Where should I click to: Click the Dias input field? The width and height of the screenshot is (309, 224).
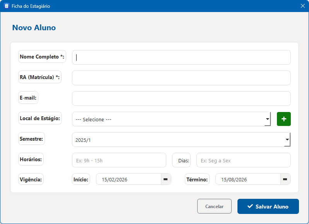pos(243,160)
